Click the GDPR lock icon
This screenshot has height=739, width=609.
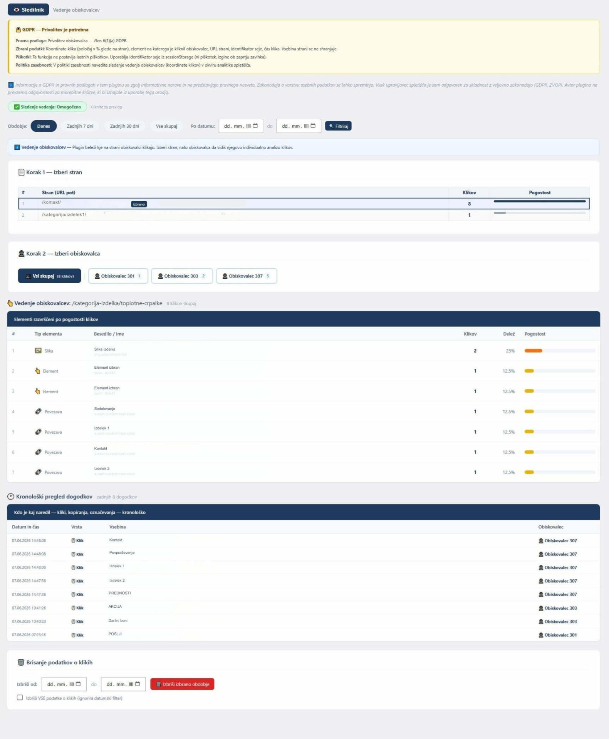point(18,30)
